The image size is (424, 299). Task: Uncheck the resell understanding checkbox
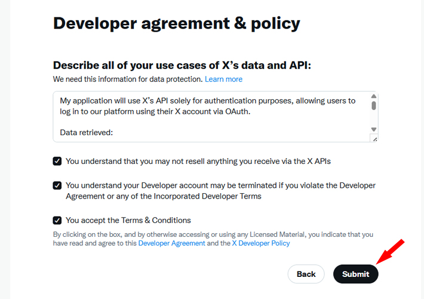(x=57, y=161)
